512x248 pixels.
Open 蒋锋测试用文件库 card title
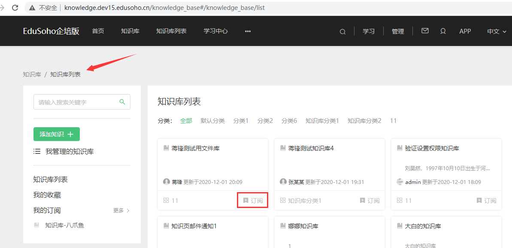195,148
